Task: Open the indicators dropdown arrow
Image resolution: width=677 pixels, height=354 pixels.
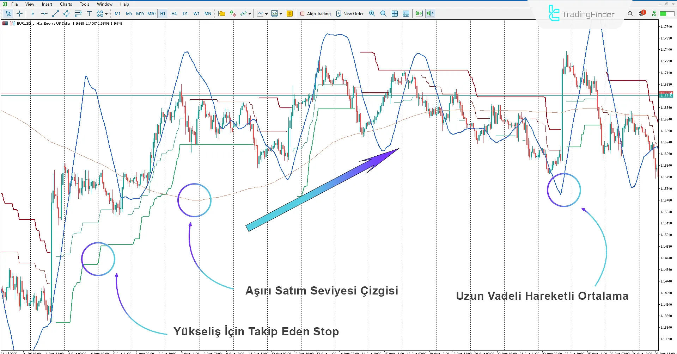Action: point(250,13)
